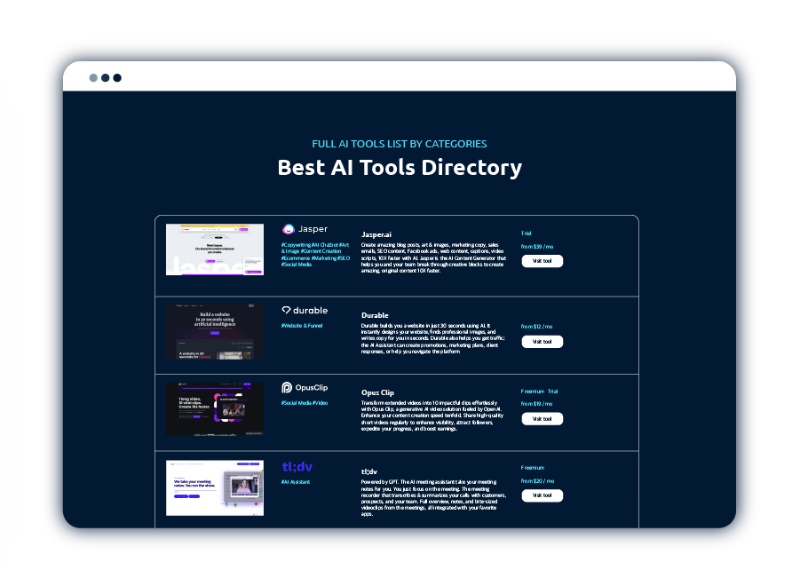Click the Opus Clip title heading

coord(377,392)
